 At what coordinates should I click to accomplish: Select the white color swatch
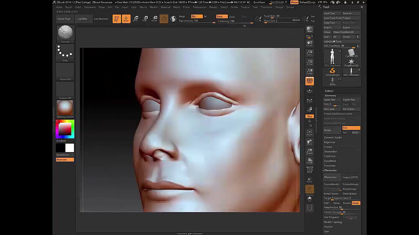pos(69,148)
